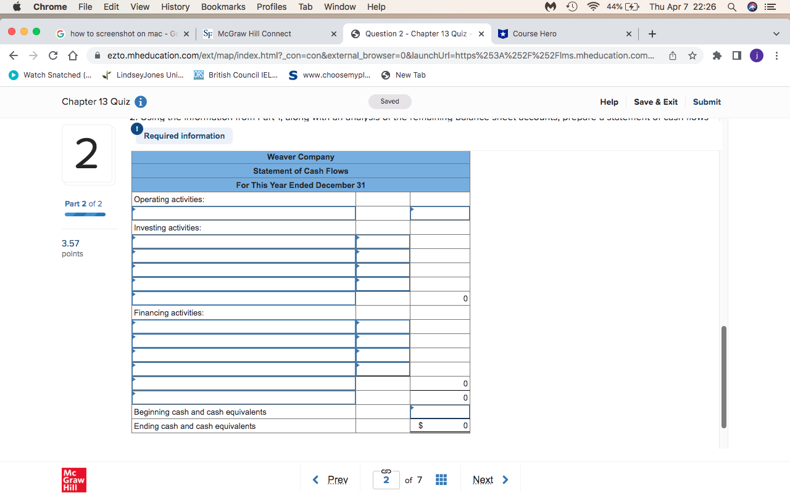Open Spotlight search from the menu bar
The image size is (790, 493).
(x=731, y=7)
